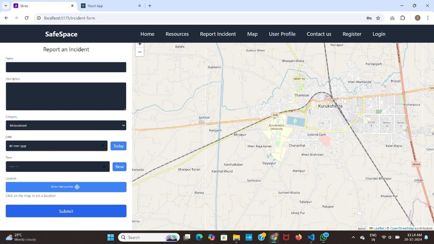This screenshot has width=434, height=244.
Task: Open the Chrome profile avatar
Action: [417, 18]
